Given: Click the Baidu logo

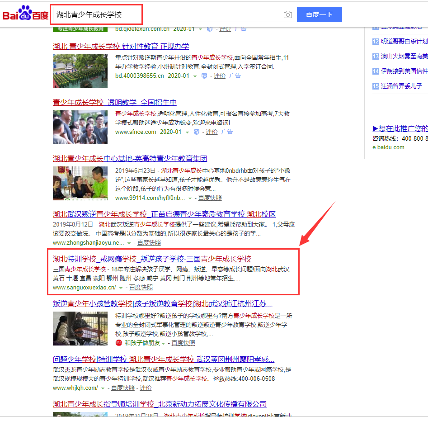Looking at the screenshot, I should click(25, 13).
